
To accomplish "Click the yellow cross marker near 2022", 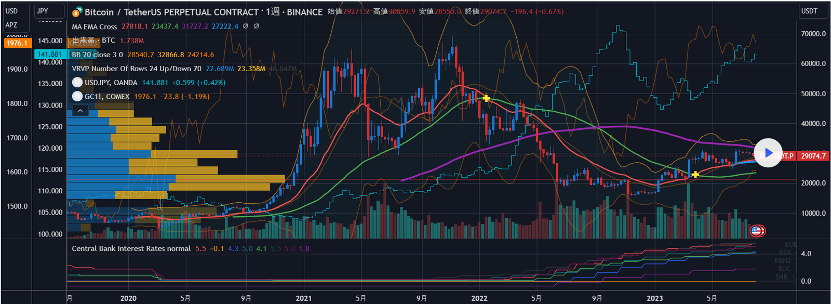I will click(x=486, y=98).
